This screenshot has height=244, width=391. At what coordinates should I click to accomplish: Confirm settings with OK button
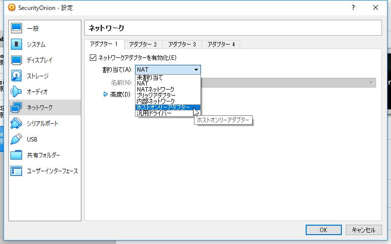click(x=324, y=230)
